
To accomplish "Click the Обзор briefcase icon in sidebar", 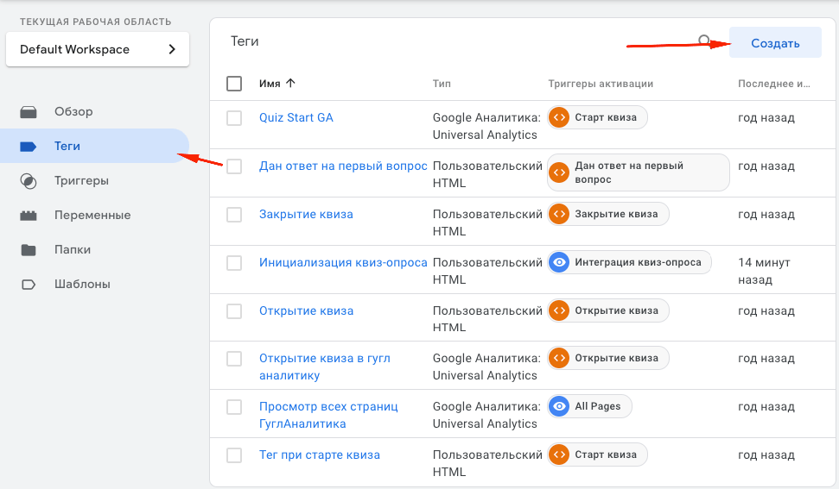I will pyautogui.click(x=29, y=112).
